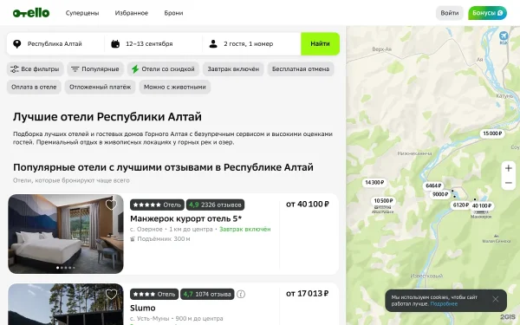520x325 pixels.
Task: Select the 6464 ₽ map price marker
Action: pos(433,185)
